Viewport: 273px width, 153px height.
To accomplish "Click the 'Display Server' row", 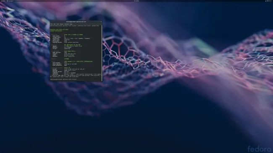I will [x=61, y=72].
